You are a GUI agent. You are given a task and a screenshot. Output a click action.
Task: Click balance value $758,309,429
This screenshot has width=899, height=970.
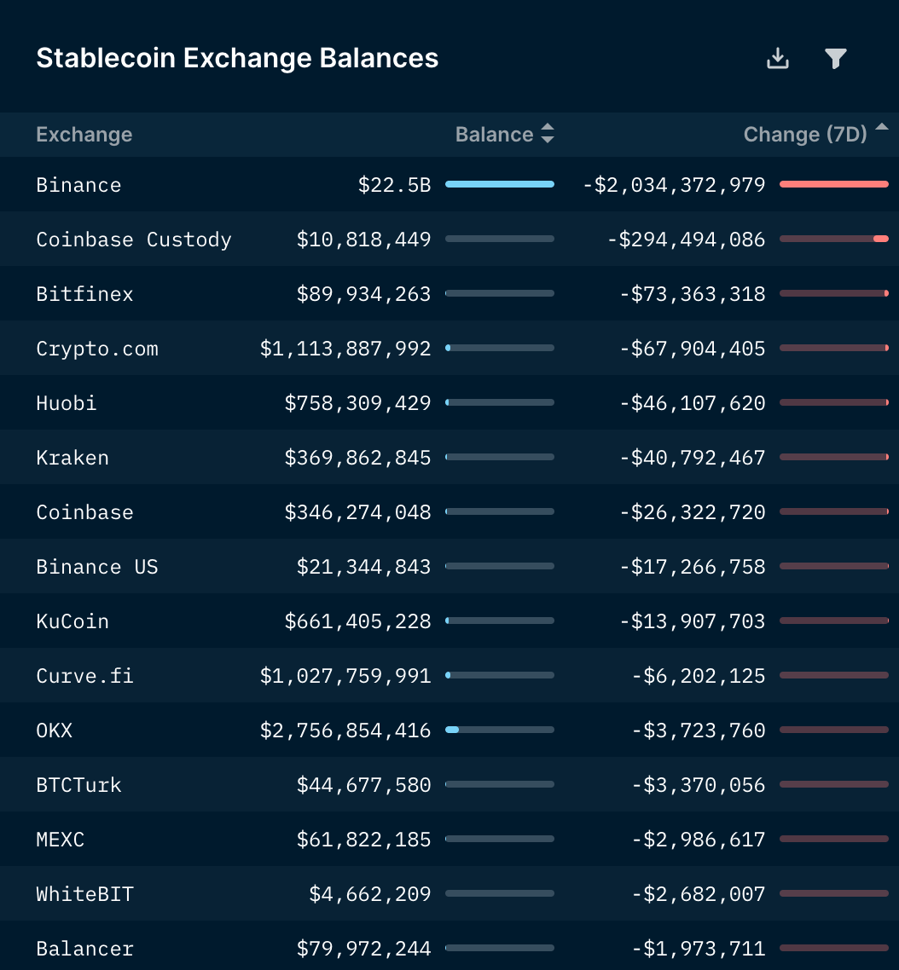pos(357,403)
